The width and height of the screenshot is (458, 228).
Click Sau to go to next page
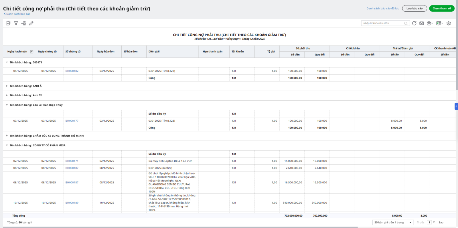[x=441, y=222]
